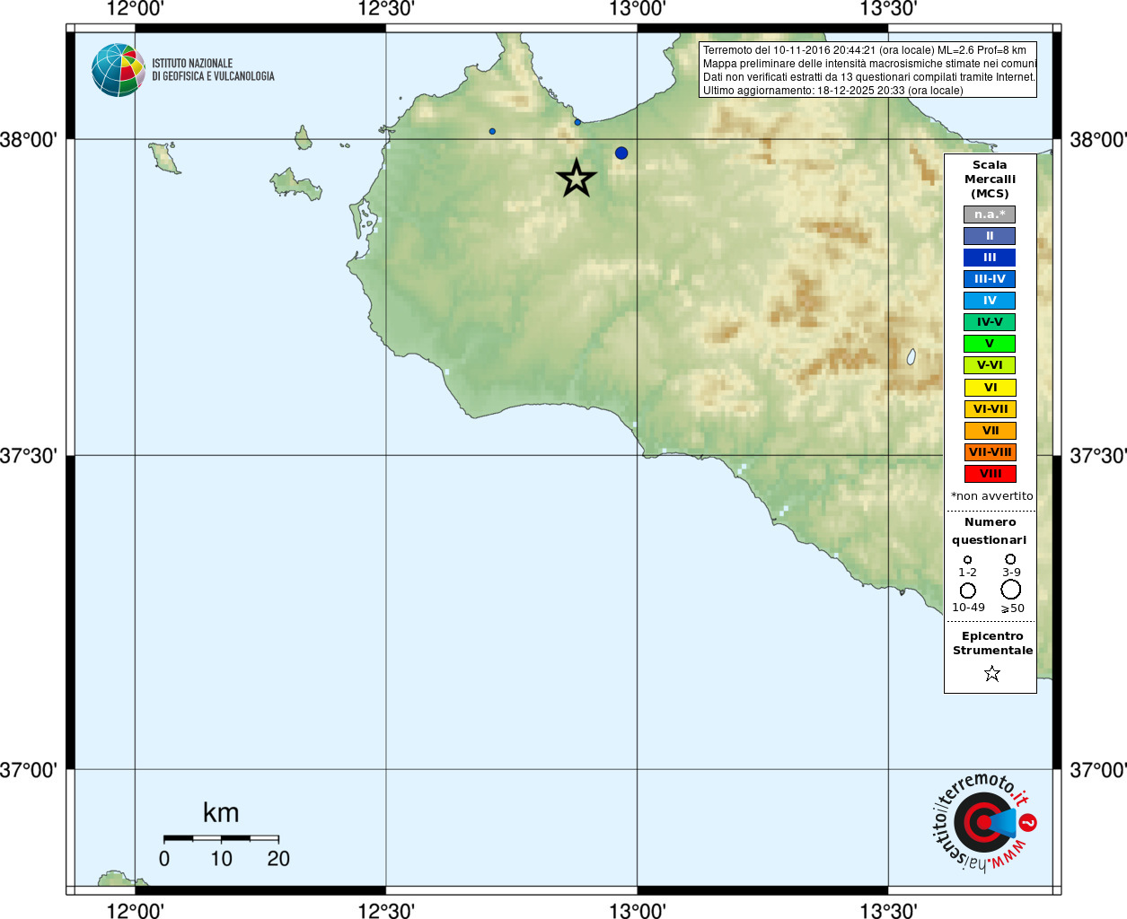The width and height of the screenshot is (1127, 919).
Task: Click the V-VI intensity legend swatch
Action: [990, 365]
